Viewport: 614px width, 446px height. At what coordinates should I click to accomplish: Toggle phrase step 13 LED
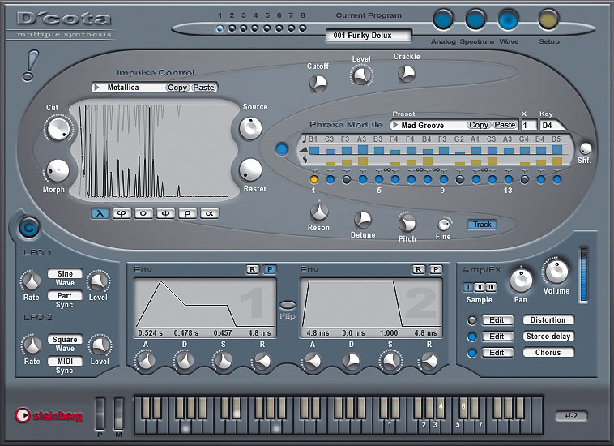coord(508,179)
